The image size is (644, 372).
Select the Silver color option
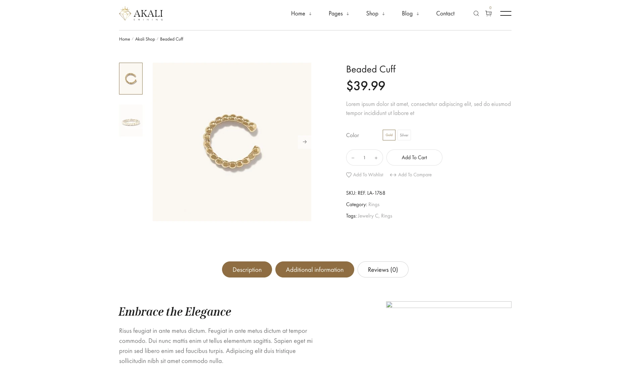point(404,135)
